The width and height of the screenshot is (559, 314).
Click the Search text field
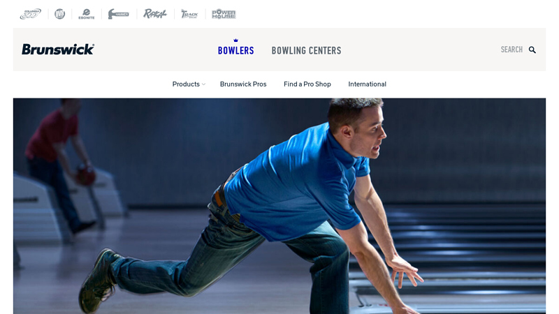pyautogui.click(x=511, y=50)
